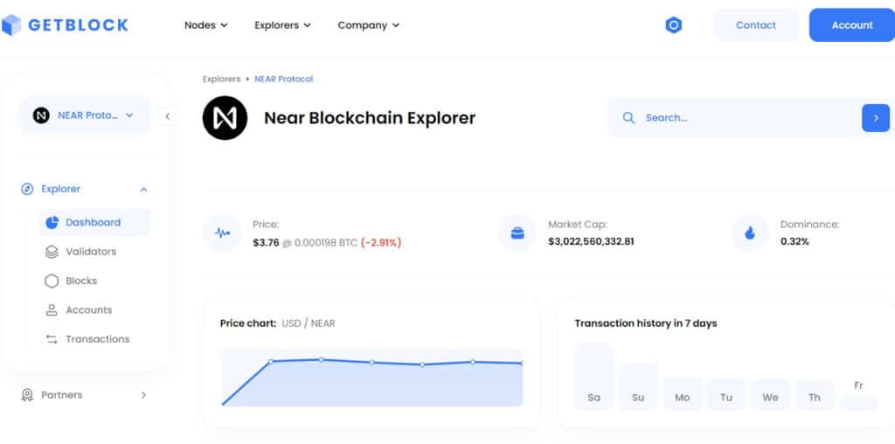Click the blue hexagon icon near Contact
The width and height of the screenshot is (895, 444).
[x=673, y=25]
